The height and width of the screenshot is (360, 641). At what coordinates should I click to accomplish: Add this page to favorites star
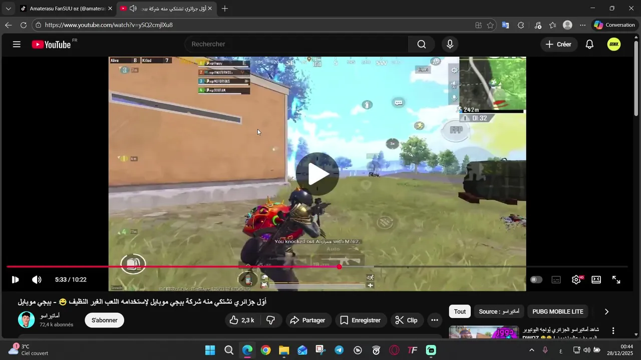(x=490, y=25)
